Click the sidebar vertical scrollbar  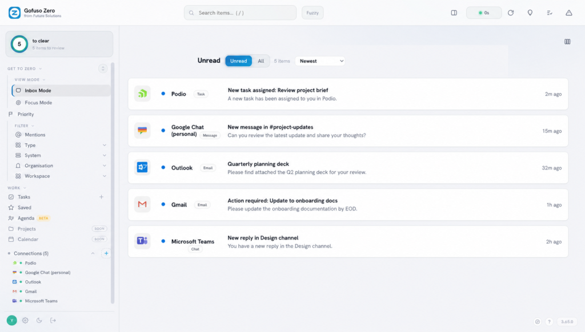[113, 183]
